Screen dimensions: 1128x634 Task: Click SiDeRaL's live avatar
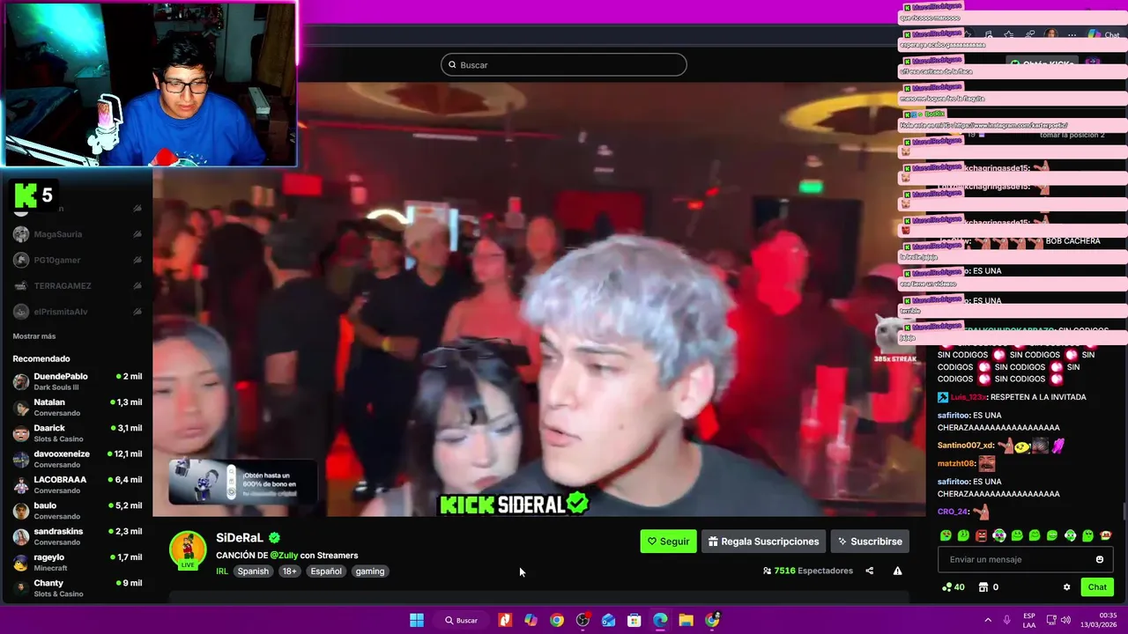click(188, 550)
